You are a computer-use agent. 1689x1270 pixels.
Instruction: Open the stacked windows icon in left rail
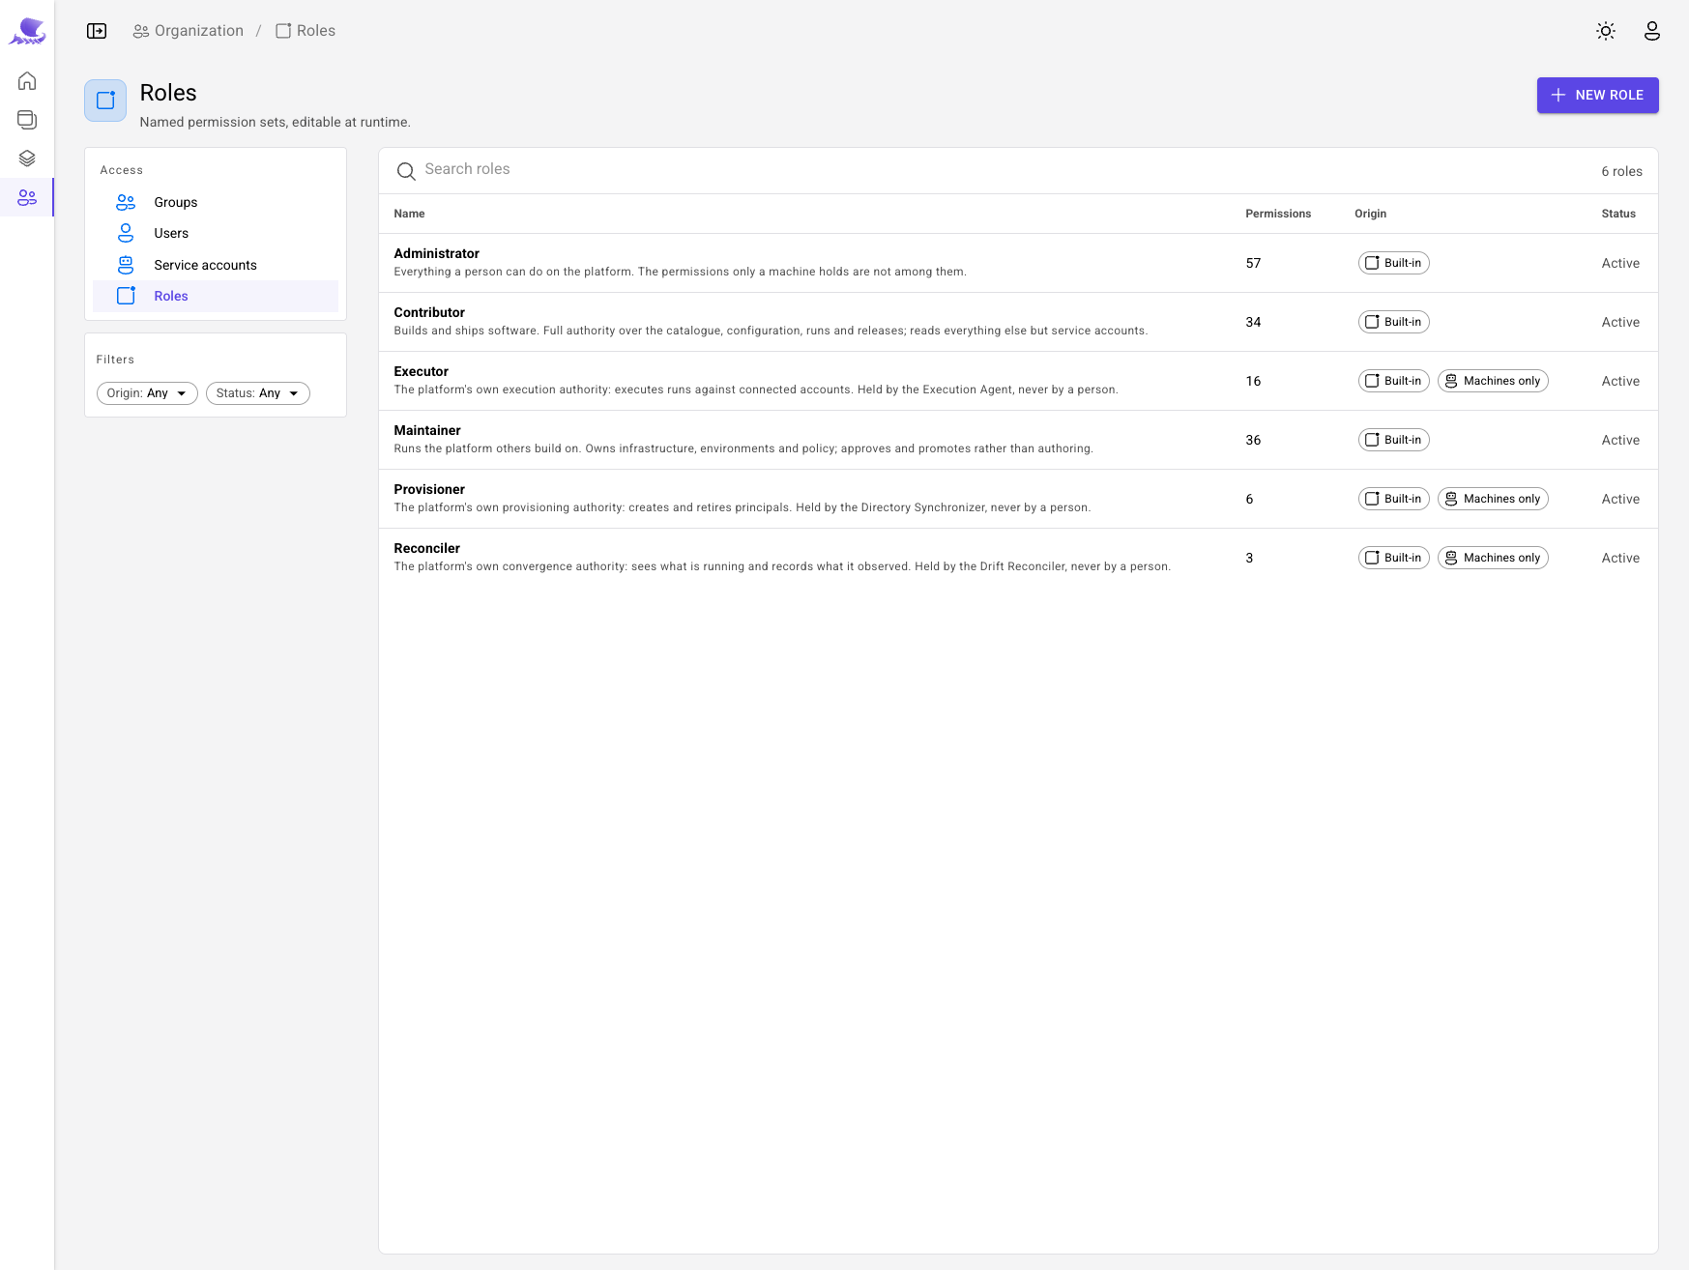[x=27, y=120]
